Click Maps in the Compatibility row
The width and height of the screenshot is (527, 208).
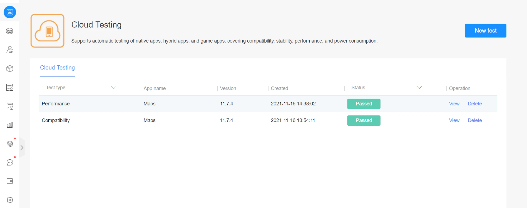point(149,120)
